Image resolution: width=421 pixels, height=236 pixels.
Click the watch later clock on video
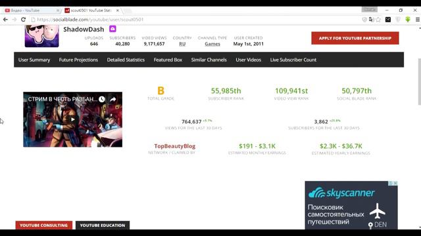pos(102,99)
